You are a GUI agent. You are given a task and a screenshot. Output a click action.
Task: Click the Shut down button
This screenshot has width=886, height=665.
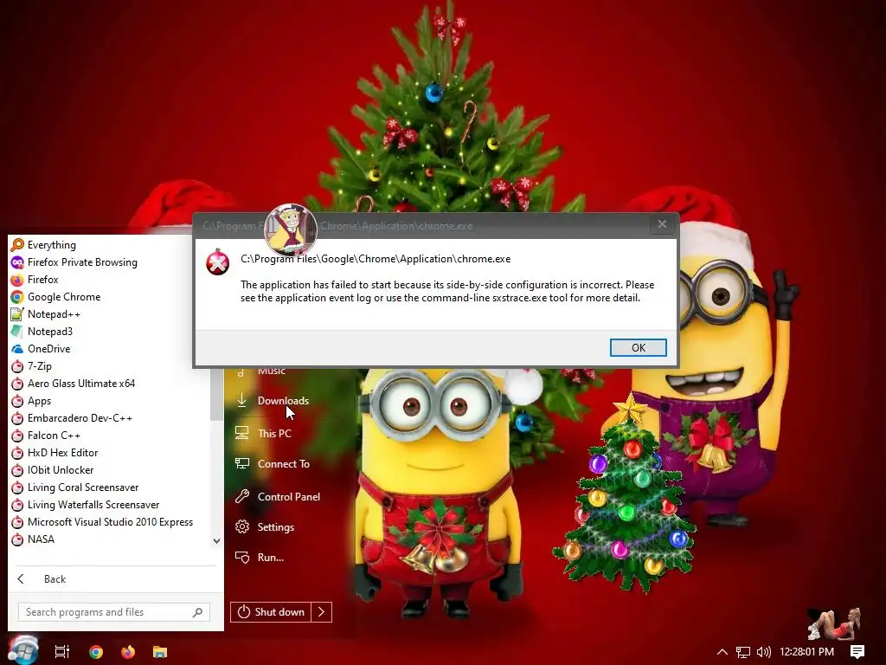(x=271, y=612)
